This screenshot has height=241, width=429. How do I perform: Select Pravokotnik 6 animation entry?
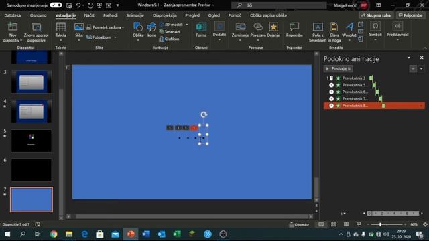point(374,92)
